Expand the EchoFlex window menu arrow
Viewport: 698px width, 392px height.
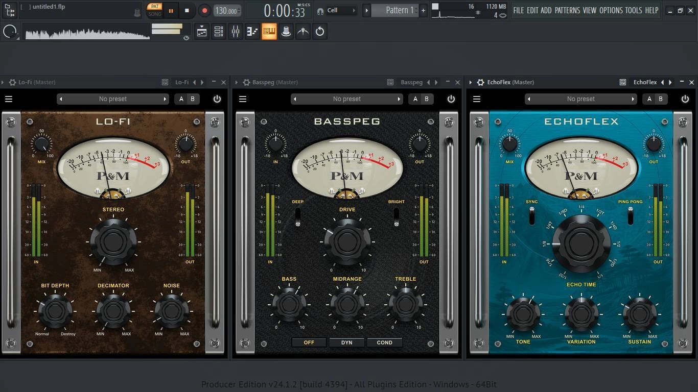[x=471, y=82]
